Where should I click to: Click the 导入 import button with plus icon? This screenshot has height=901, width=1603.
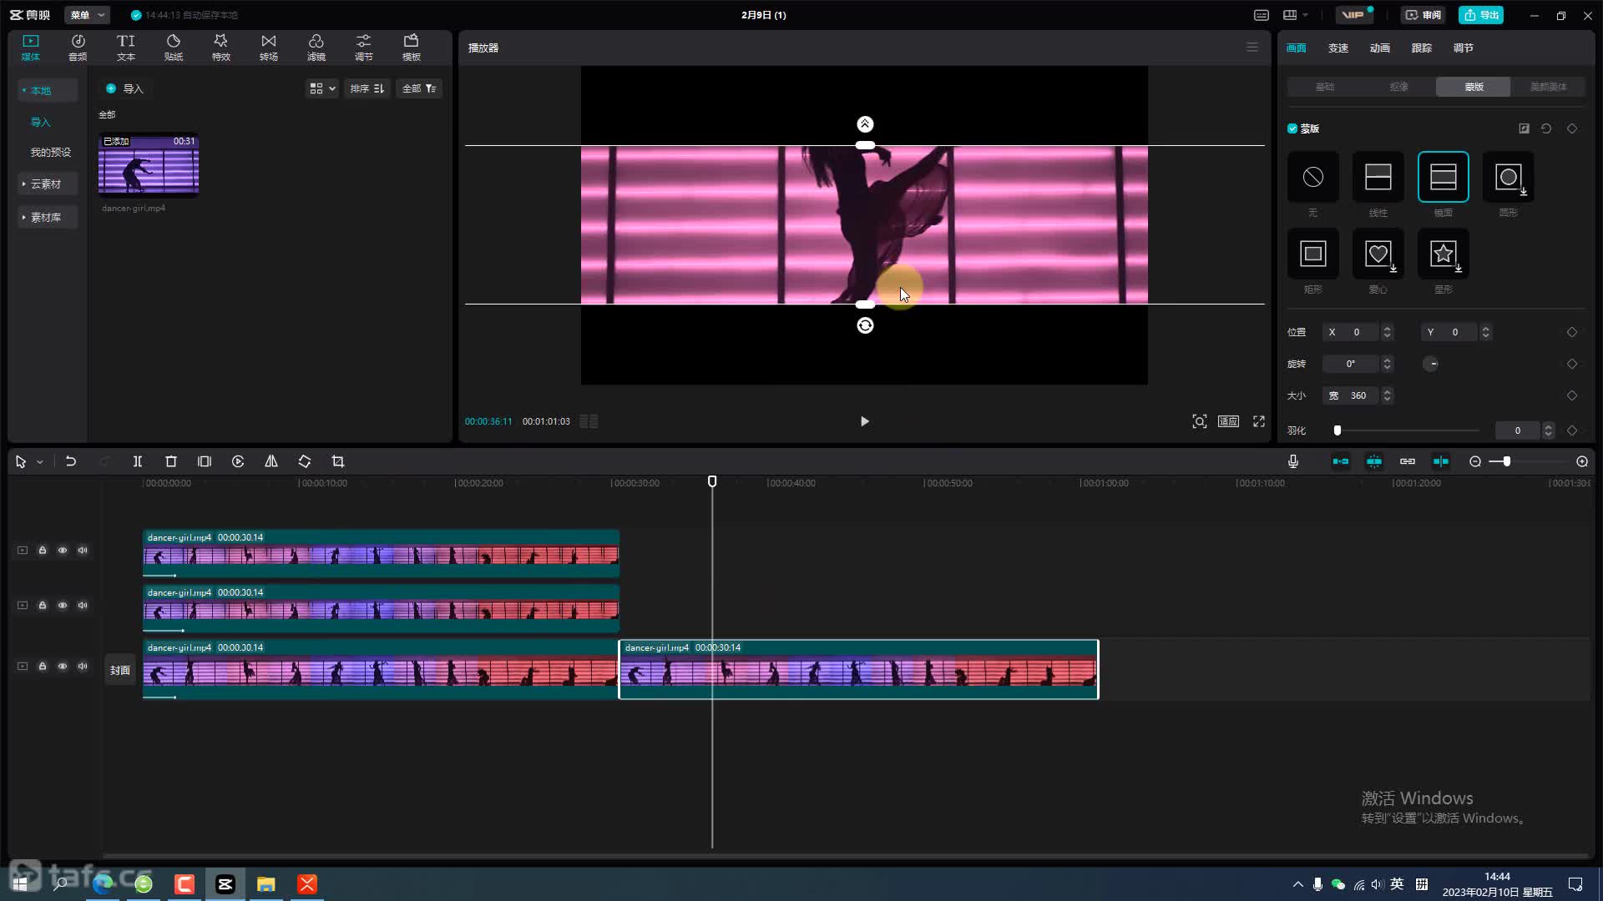pyautogui.click(x=124, y=88)
